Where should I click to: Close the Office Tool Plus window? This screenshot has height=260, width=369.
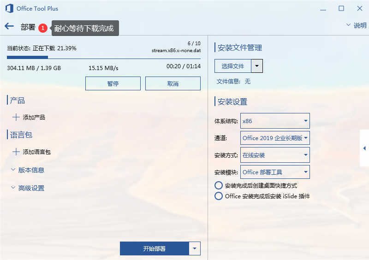point(360,8)
